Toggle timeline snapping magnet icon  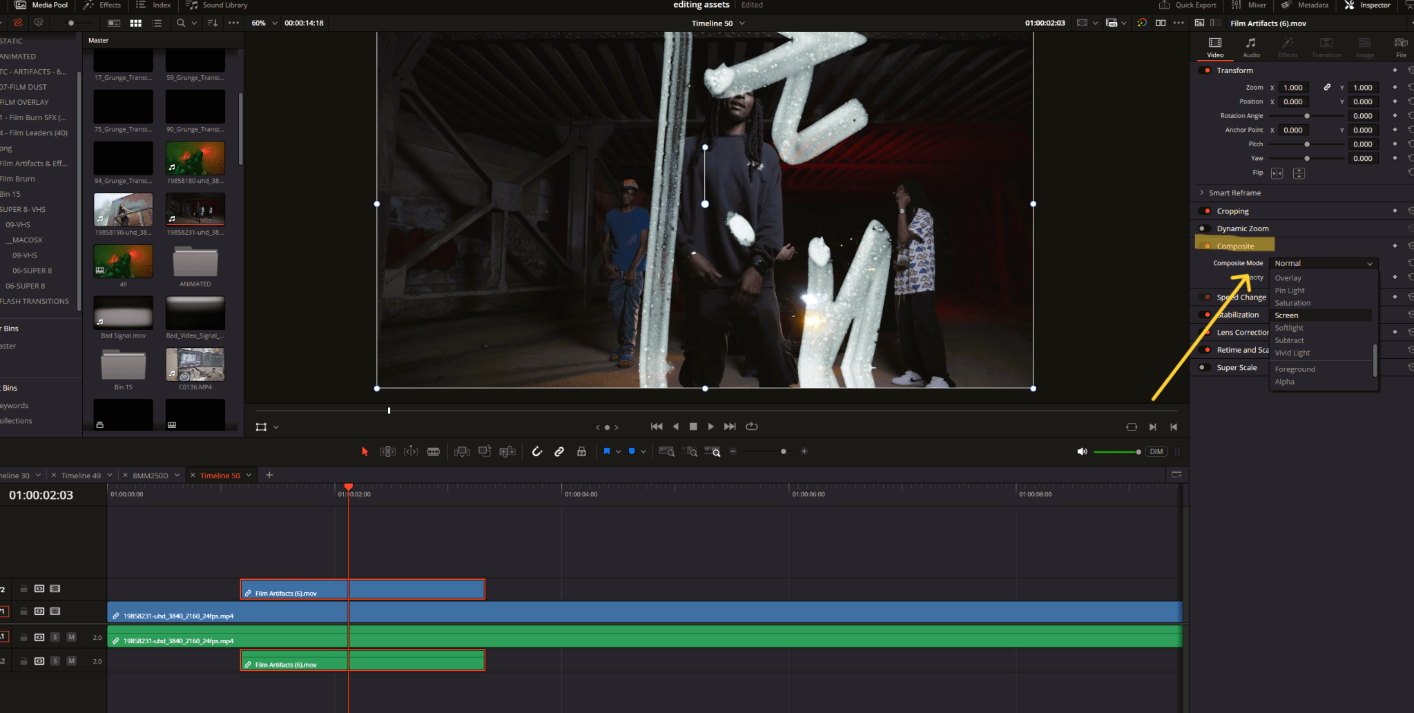pos(537,451)
